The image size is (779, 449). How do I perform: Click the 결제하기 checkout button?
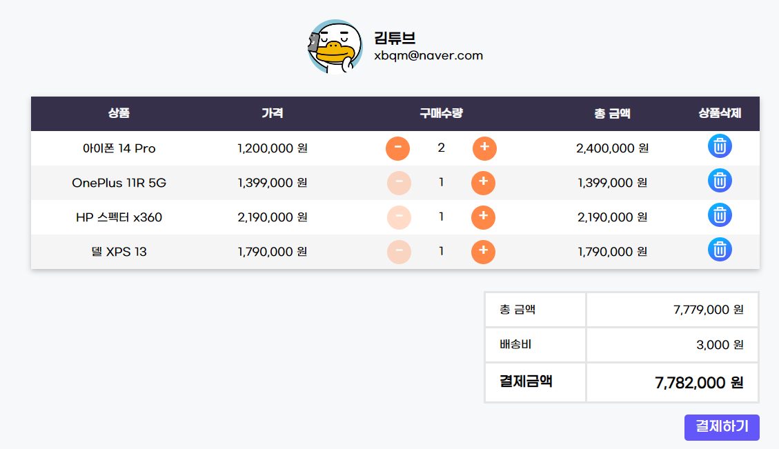722,427
